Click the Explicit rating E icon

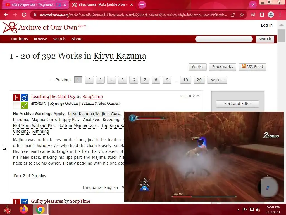click(x=16, y=98)
